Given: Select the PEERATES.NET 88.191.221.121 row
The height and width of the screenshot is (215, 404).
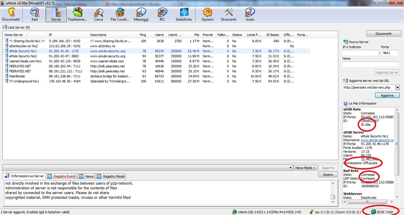Looking at the screenshot, I should [157, 71].
